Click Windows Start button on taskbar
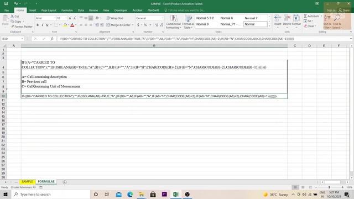Image resolution: width=354 pixels, height=199 pixels. (x=6, y=194)
